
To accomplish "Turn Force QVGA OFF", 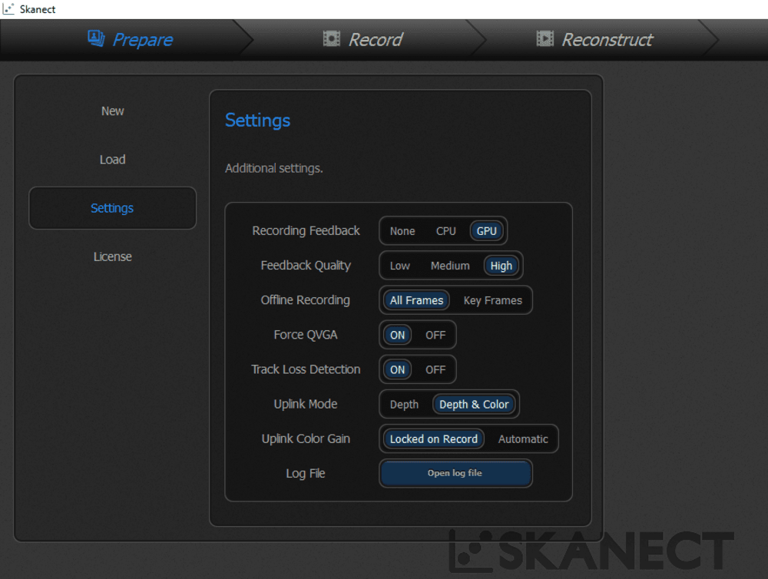I will (x=435, y=336).
